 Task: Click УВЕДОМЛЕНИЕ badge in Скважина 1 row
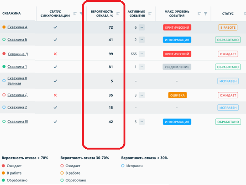coord(177,67)
